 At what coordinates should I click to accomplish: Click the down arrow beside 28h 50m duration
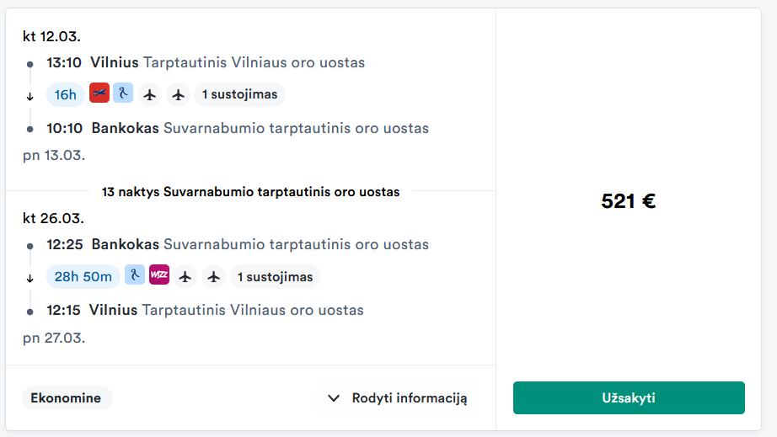coord(30,278)
